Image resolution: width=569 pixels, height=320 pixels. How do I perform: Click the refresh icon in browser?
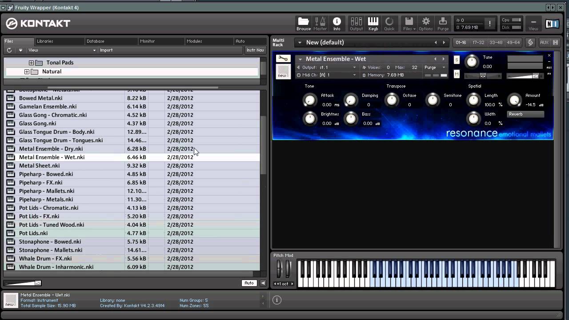(x=9, y=50)
